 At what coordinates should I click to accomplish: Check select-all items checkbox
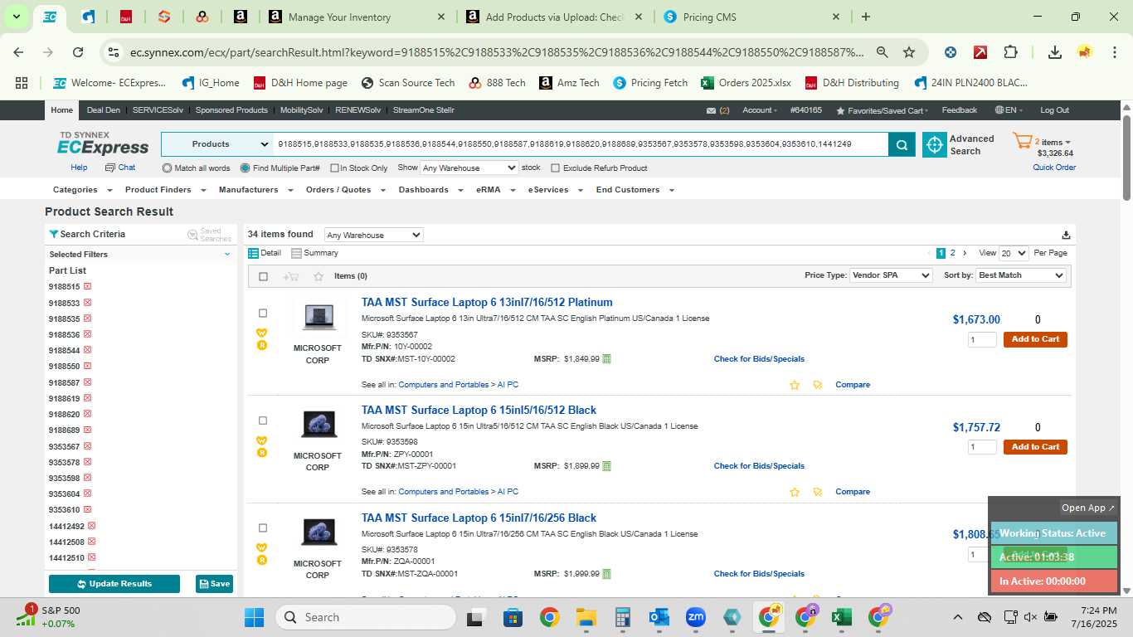pos(263,276)
